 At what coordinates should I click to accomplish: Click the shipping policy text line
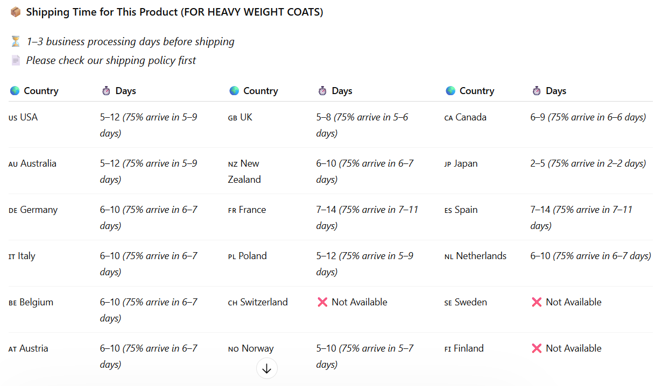[111, 60]
